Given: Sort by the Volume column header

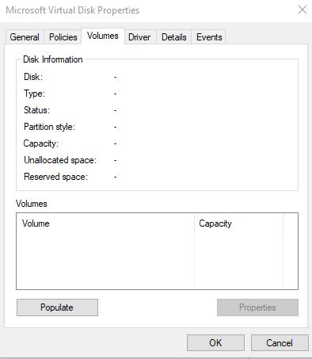Looking at the screenshot, I should [105, 223].
